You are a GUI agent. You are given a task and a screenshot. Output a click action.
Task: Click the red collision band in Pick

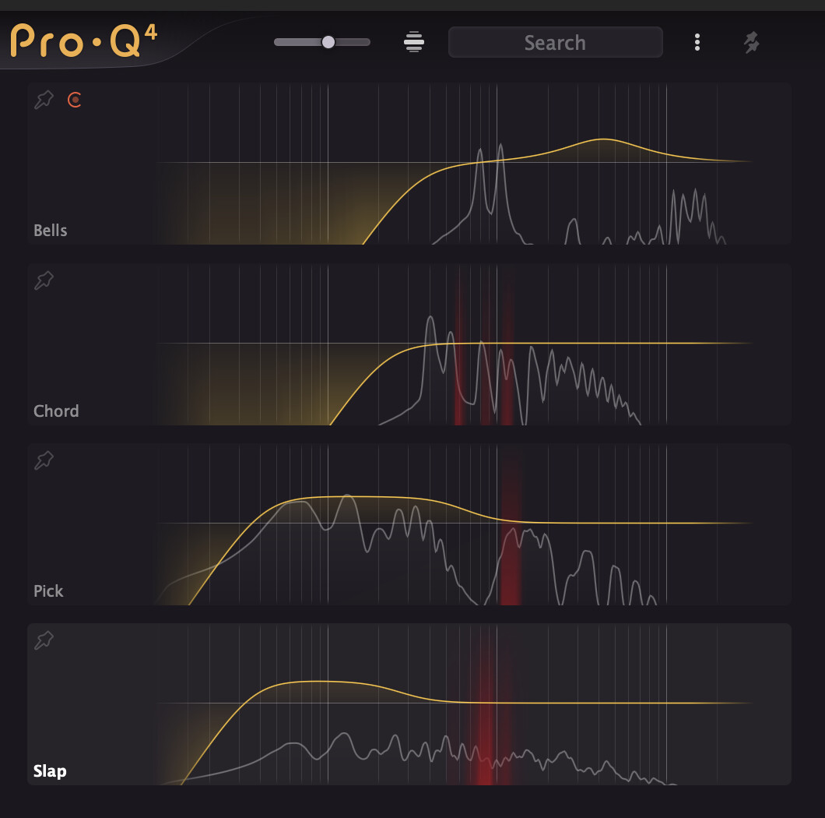click(511, 545)
